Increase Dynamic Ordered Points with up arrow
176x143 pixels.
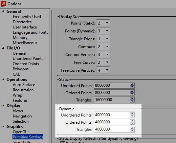(x=132, y=121)
